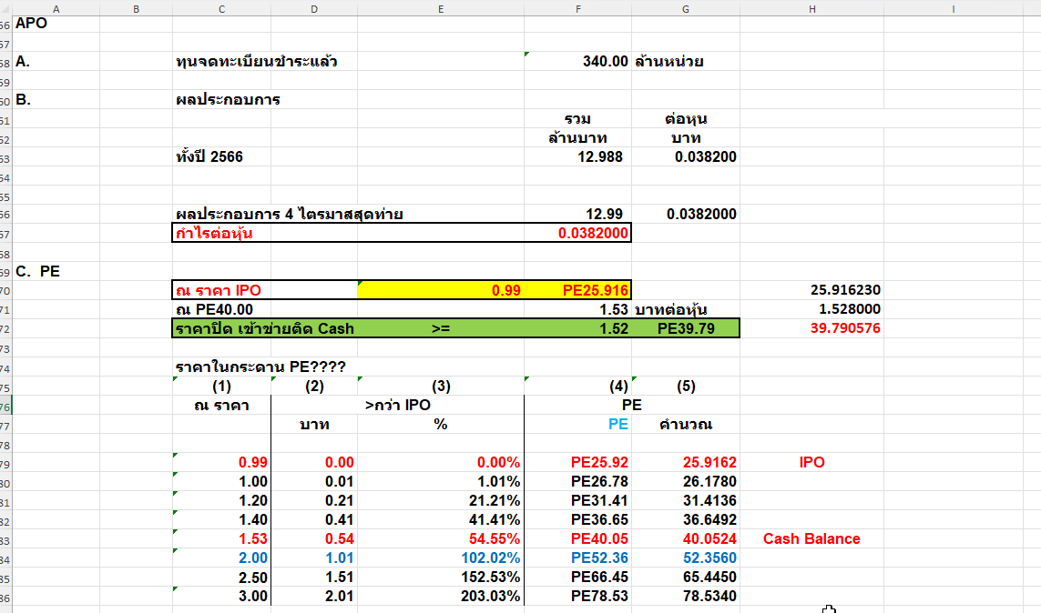Image resolution: width=1041 pixels, height=613 pixels.
Task: Select column D header
Action: (314, 8)
